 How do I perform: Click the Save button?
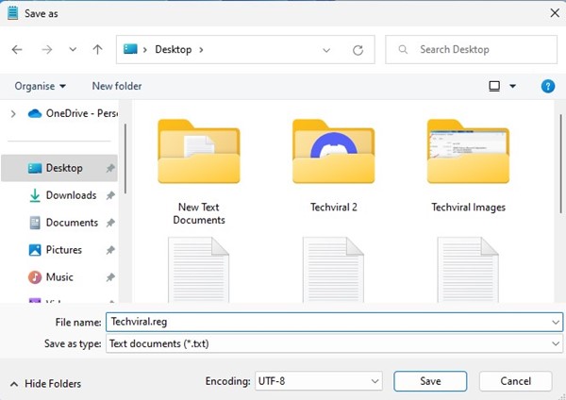click(430, 381)
